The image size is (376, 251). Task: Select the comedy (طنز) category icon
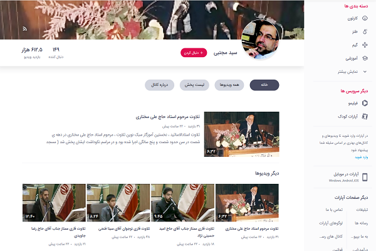365,31
